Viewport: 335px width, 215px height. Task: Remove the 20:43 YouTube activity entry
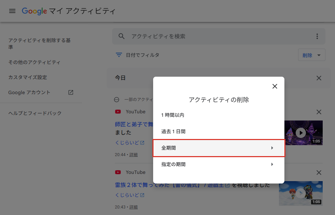point(319,173)
